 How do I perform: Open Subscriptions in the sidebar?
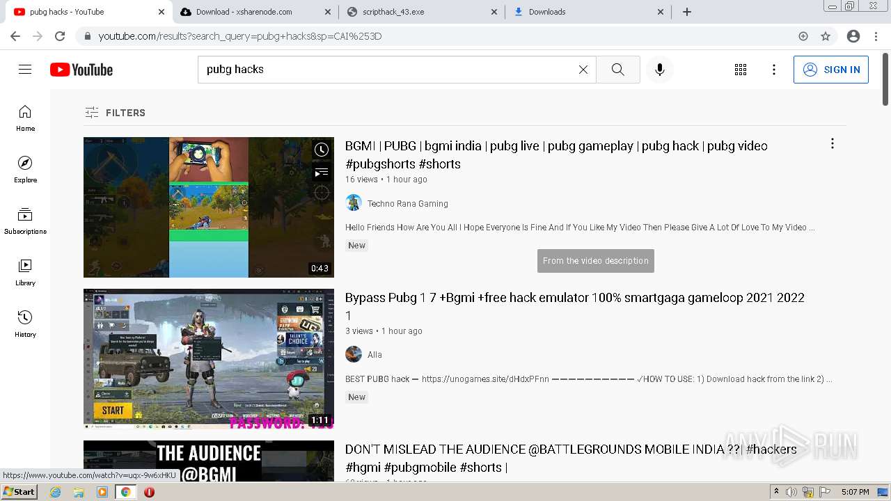click(x=25, y=221)
